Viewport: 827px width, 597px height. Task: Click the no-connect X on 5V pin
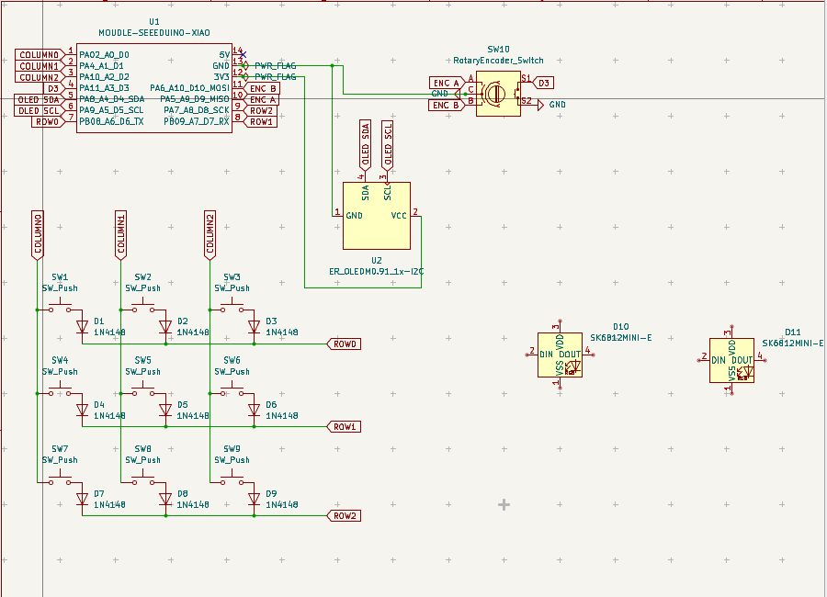pyautogui.click(x=243, y=54)
